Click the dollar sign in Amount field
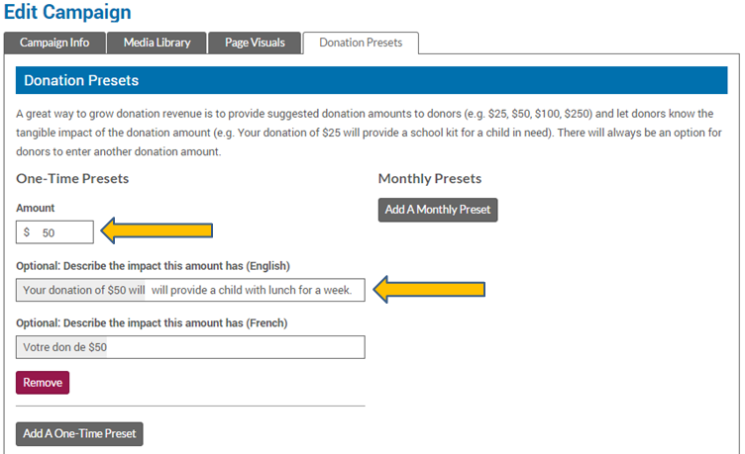 [x=27, y=232]
